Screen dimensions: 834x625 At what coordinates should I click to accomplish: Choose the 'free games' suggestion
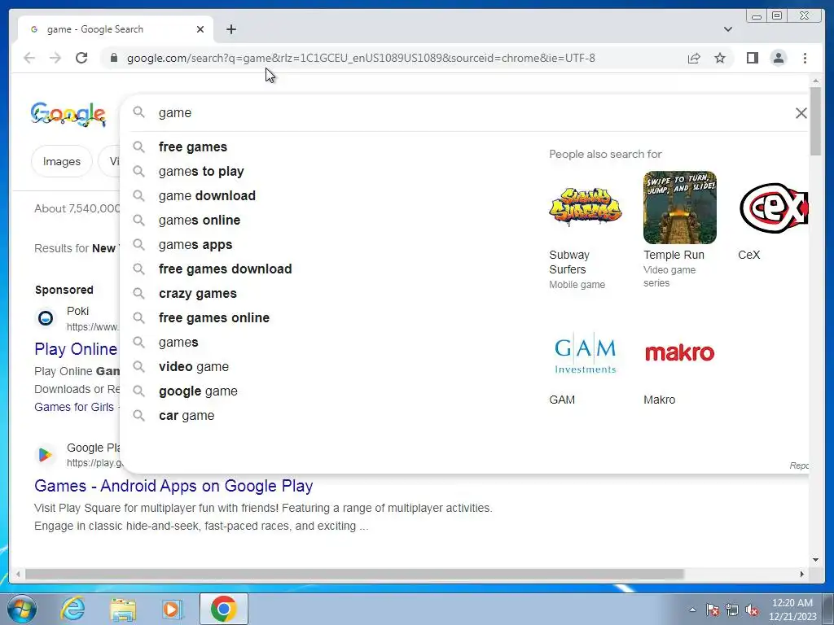tap(192, 146)
